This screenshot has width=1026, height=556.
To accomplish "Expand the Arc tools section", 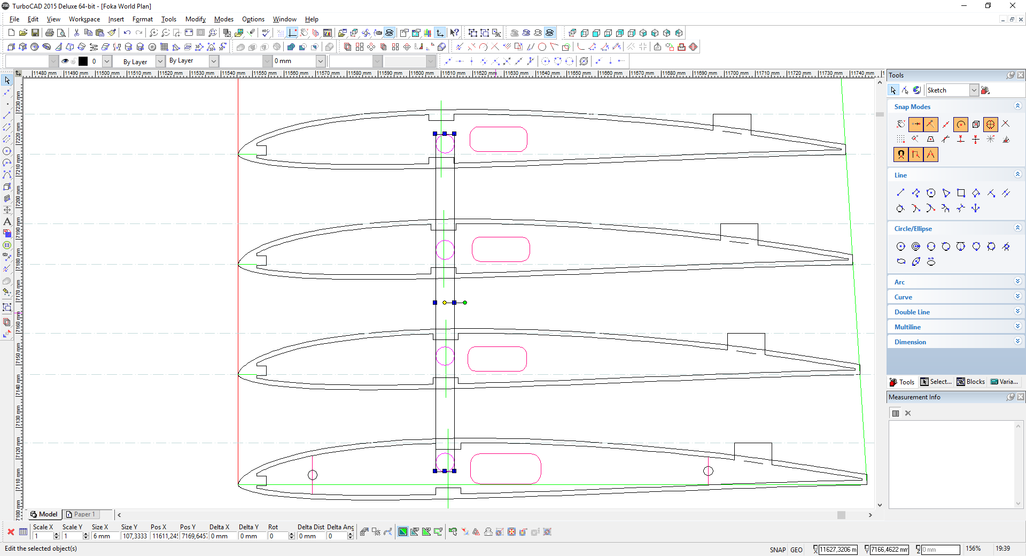I will [1017, 282].
